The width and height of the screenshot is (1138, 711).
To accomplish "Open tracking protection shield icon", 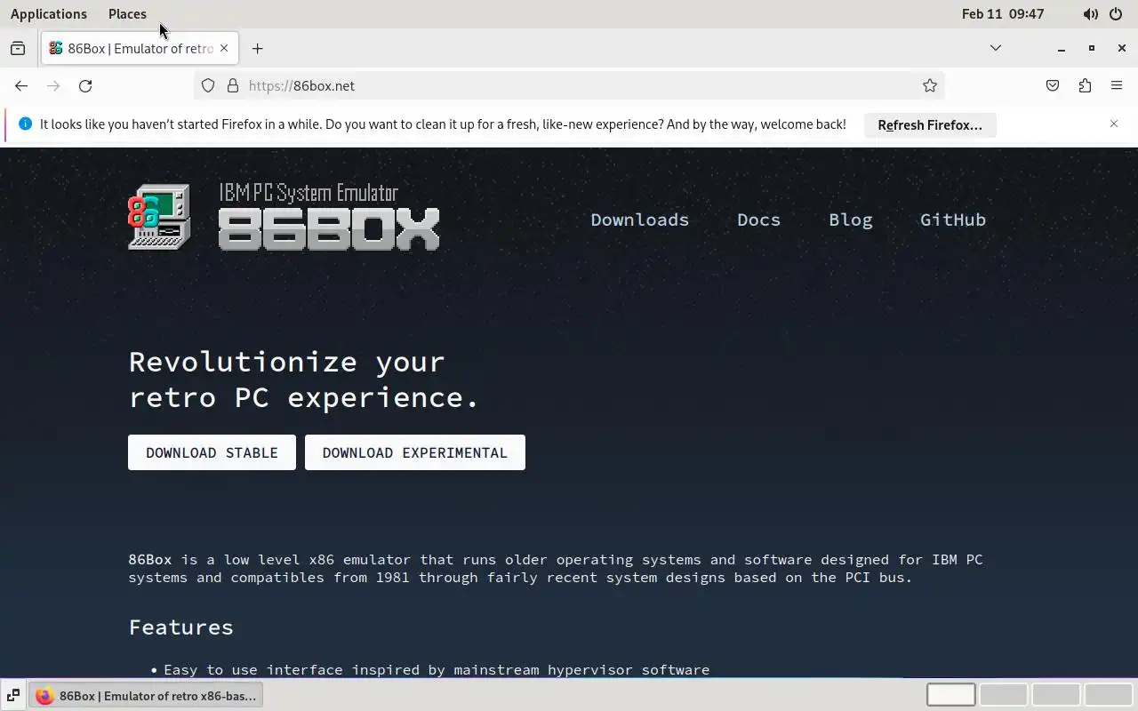I will (208, 86).
